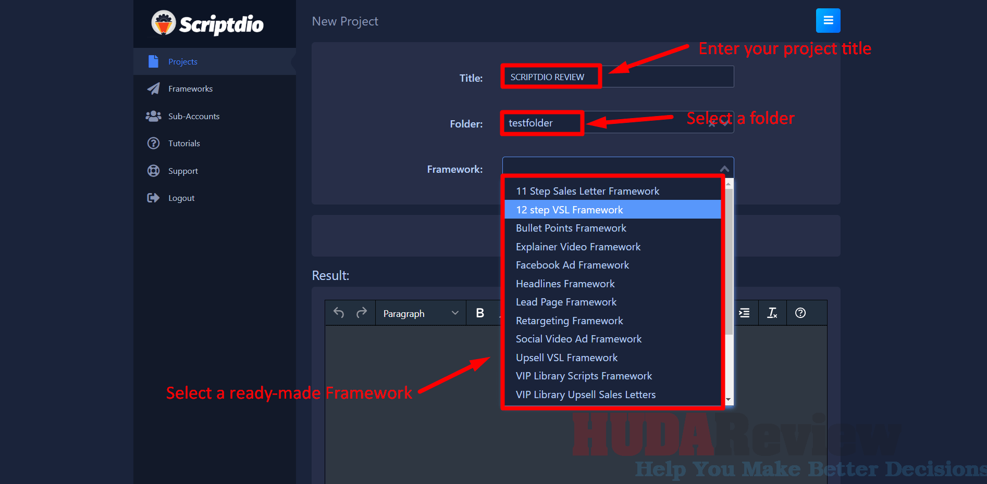Screen dimensions: 987x484
Task: Select 11 Step Sales Letter Framework
Action: click(613, 191)
